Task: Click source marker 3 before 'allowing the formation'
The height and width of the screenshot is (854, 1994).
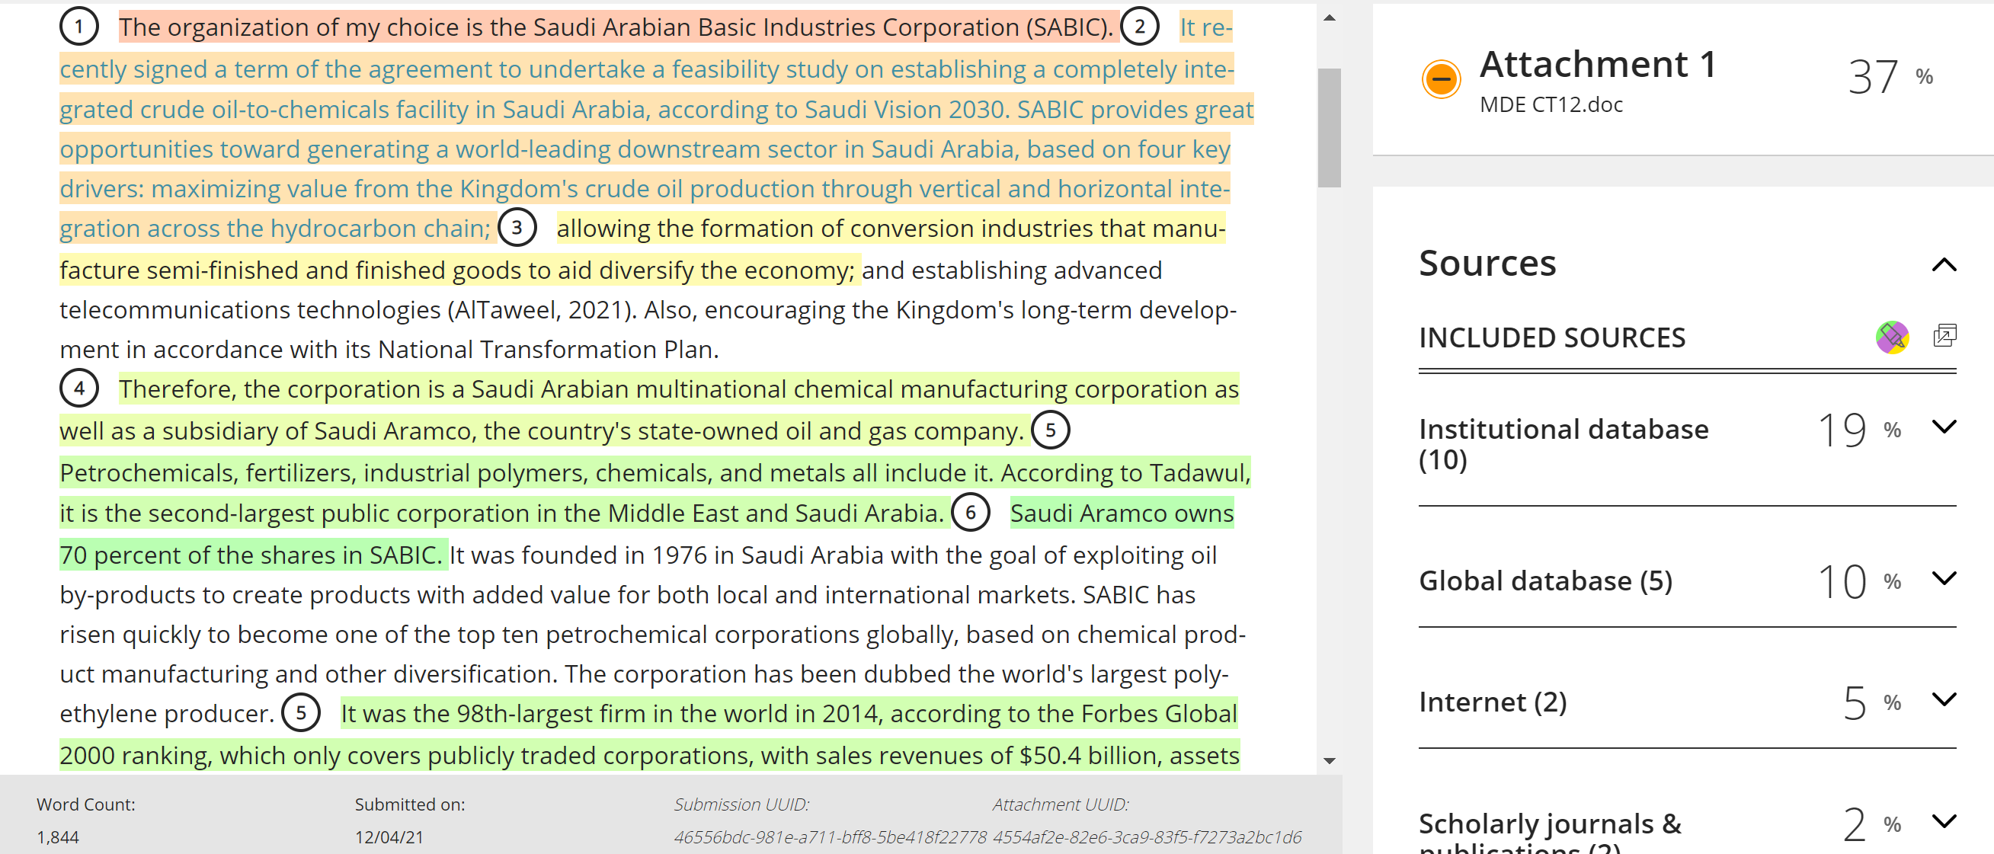Action: pyautogui.click(x=517, y=228)
